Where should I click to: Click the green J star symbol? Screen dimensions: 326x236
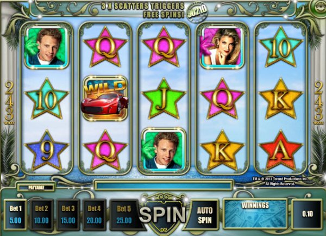164,99
